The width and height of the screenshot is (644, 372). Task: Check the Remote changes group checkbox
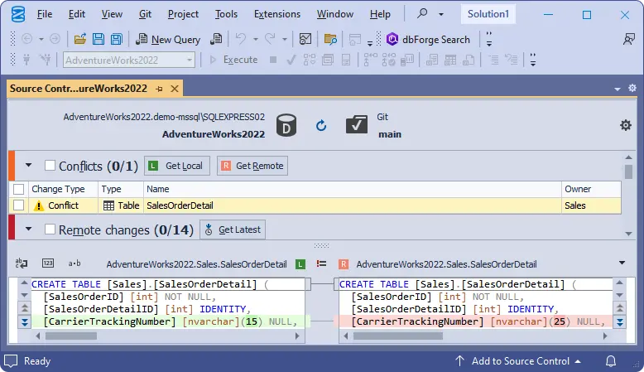tap(50, 229)
